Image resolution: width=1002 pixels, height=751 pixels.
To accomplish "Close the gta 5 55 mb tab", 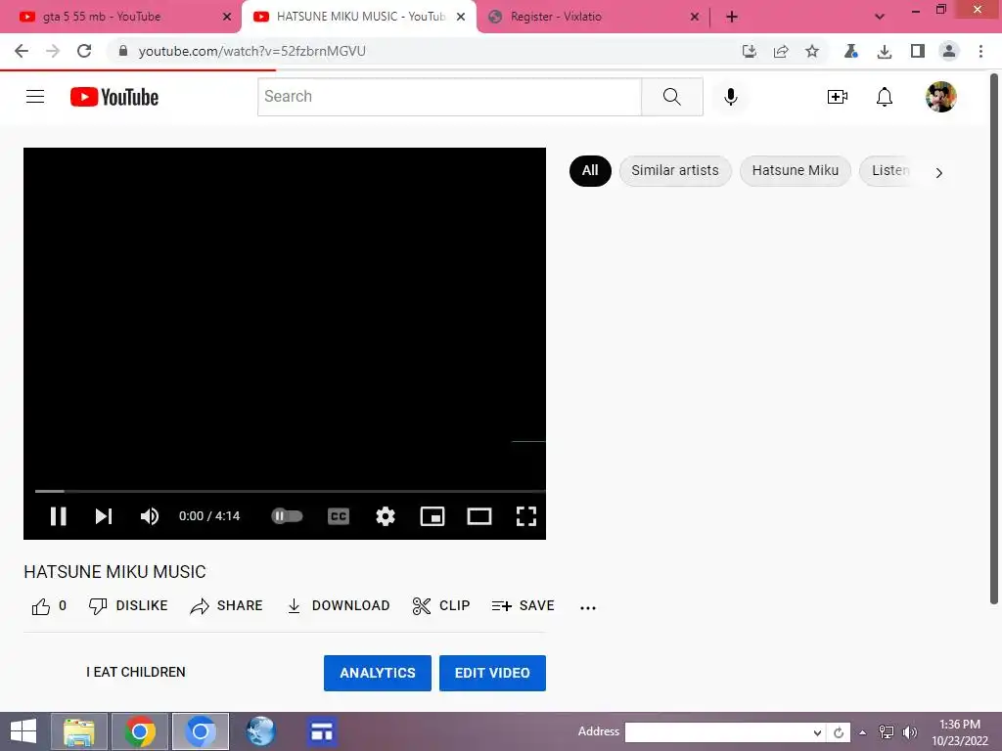I will coord(227,17).
